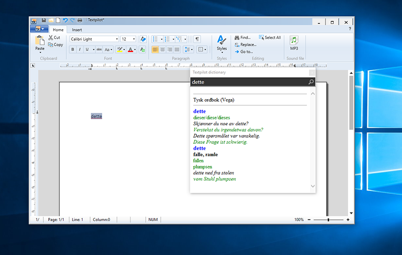Click Find... in Editing group

click(243, 37)
